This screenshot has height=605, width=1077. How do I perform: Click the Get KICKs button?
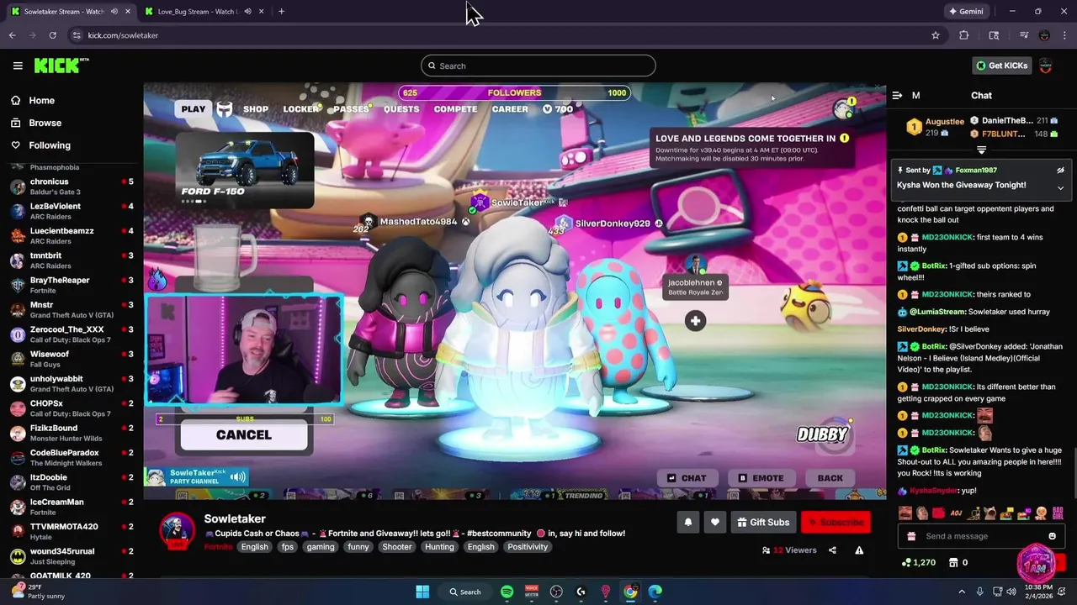tap(1001, 66)
